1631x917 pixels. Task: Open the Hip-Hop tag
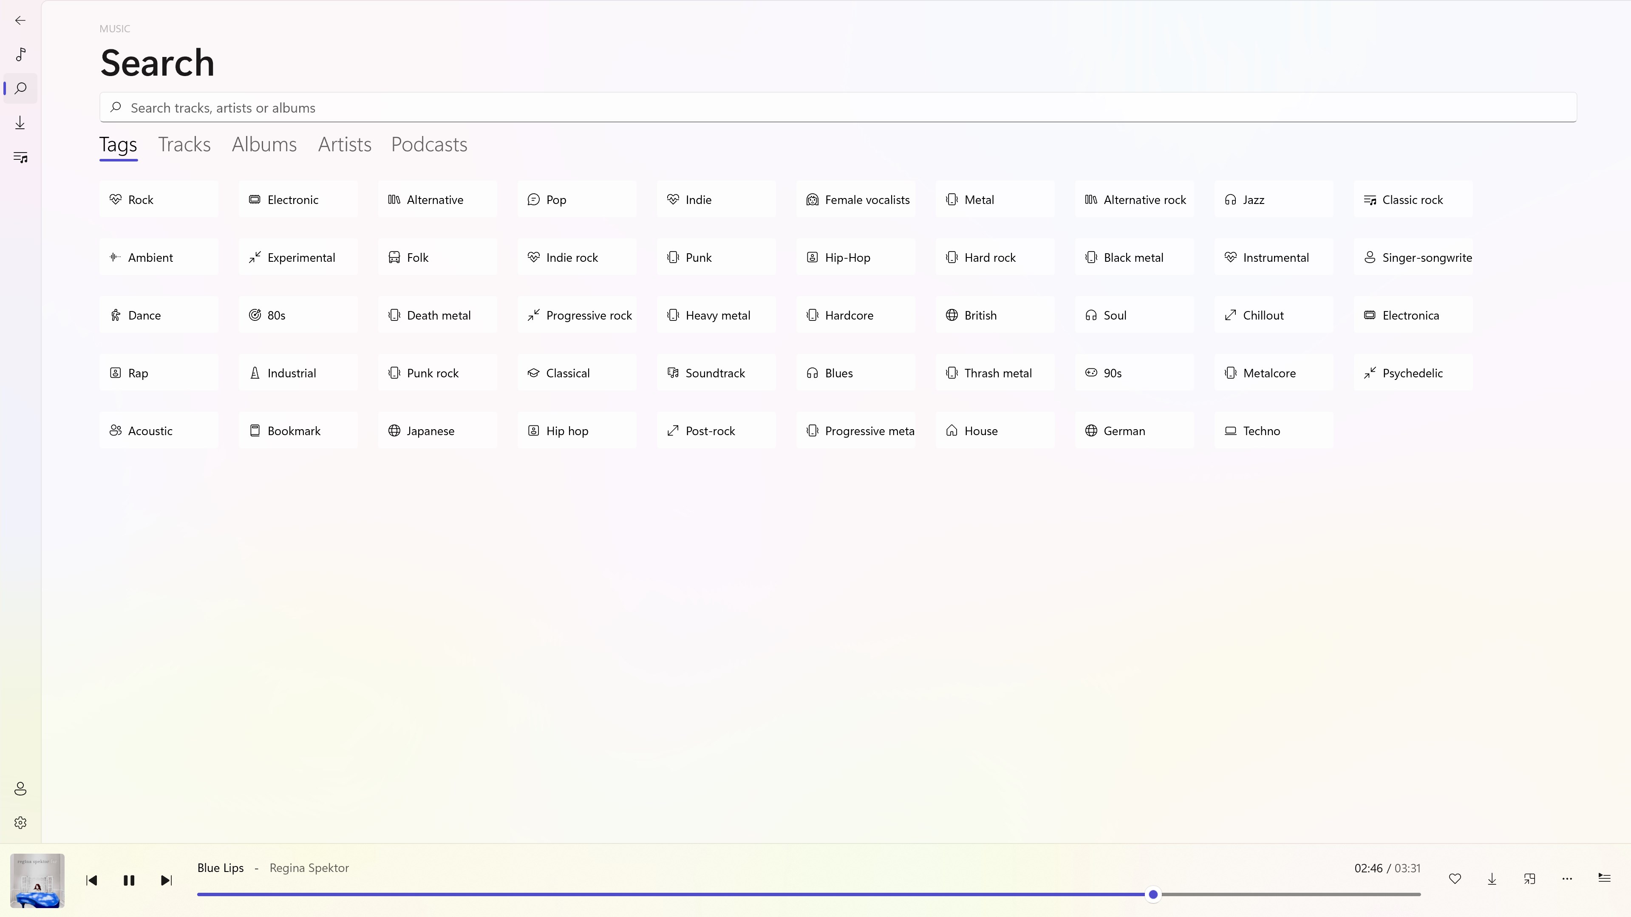click(855, 257)
